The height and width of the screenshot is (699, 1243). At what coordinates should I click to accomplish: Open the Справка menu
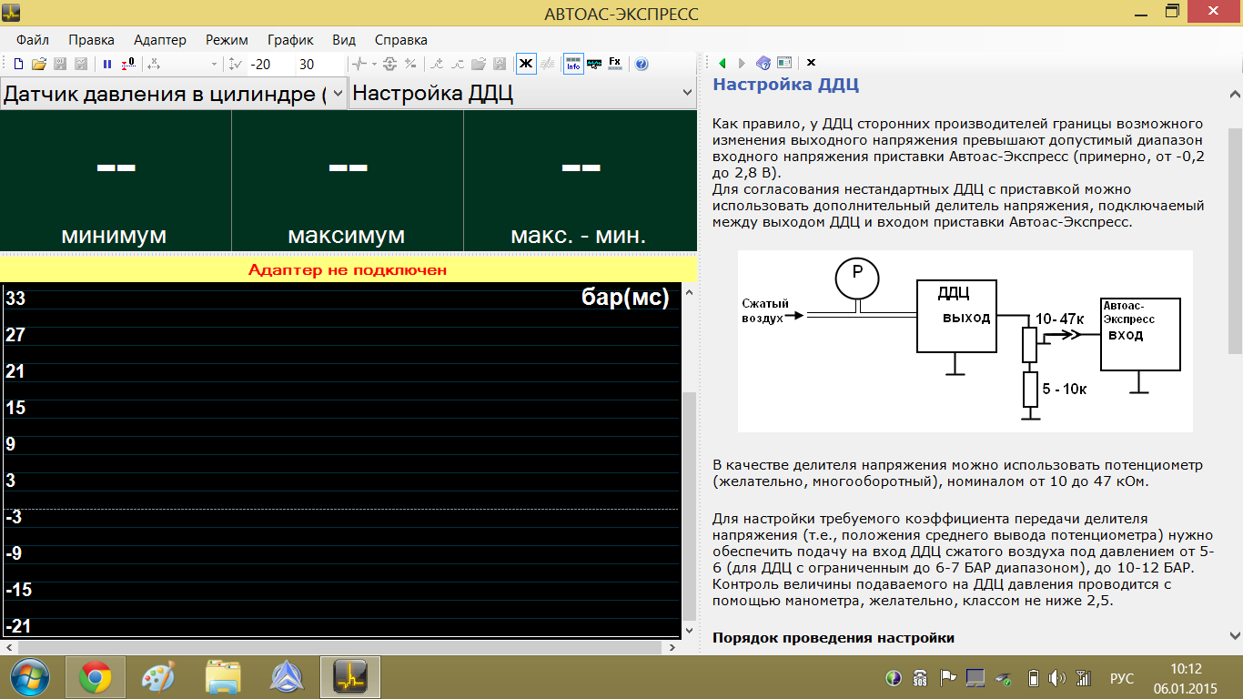[x=401, y=40]
